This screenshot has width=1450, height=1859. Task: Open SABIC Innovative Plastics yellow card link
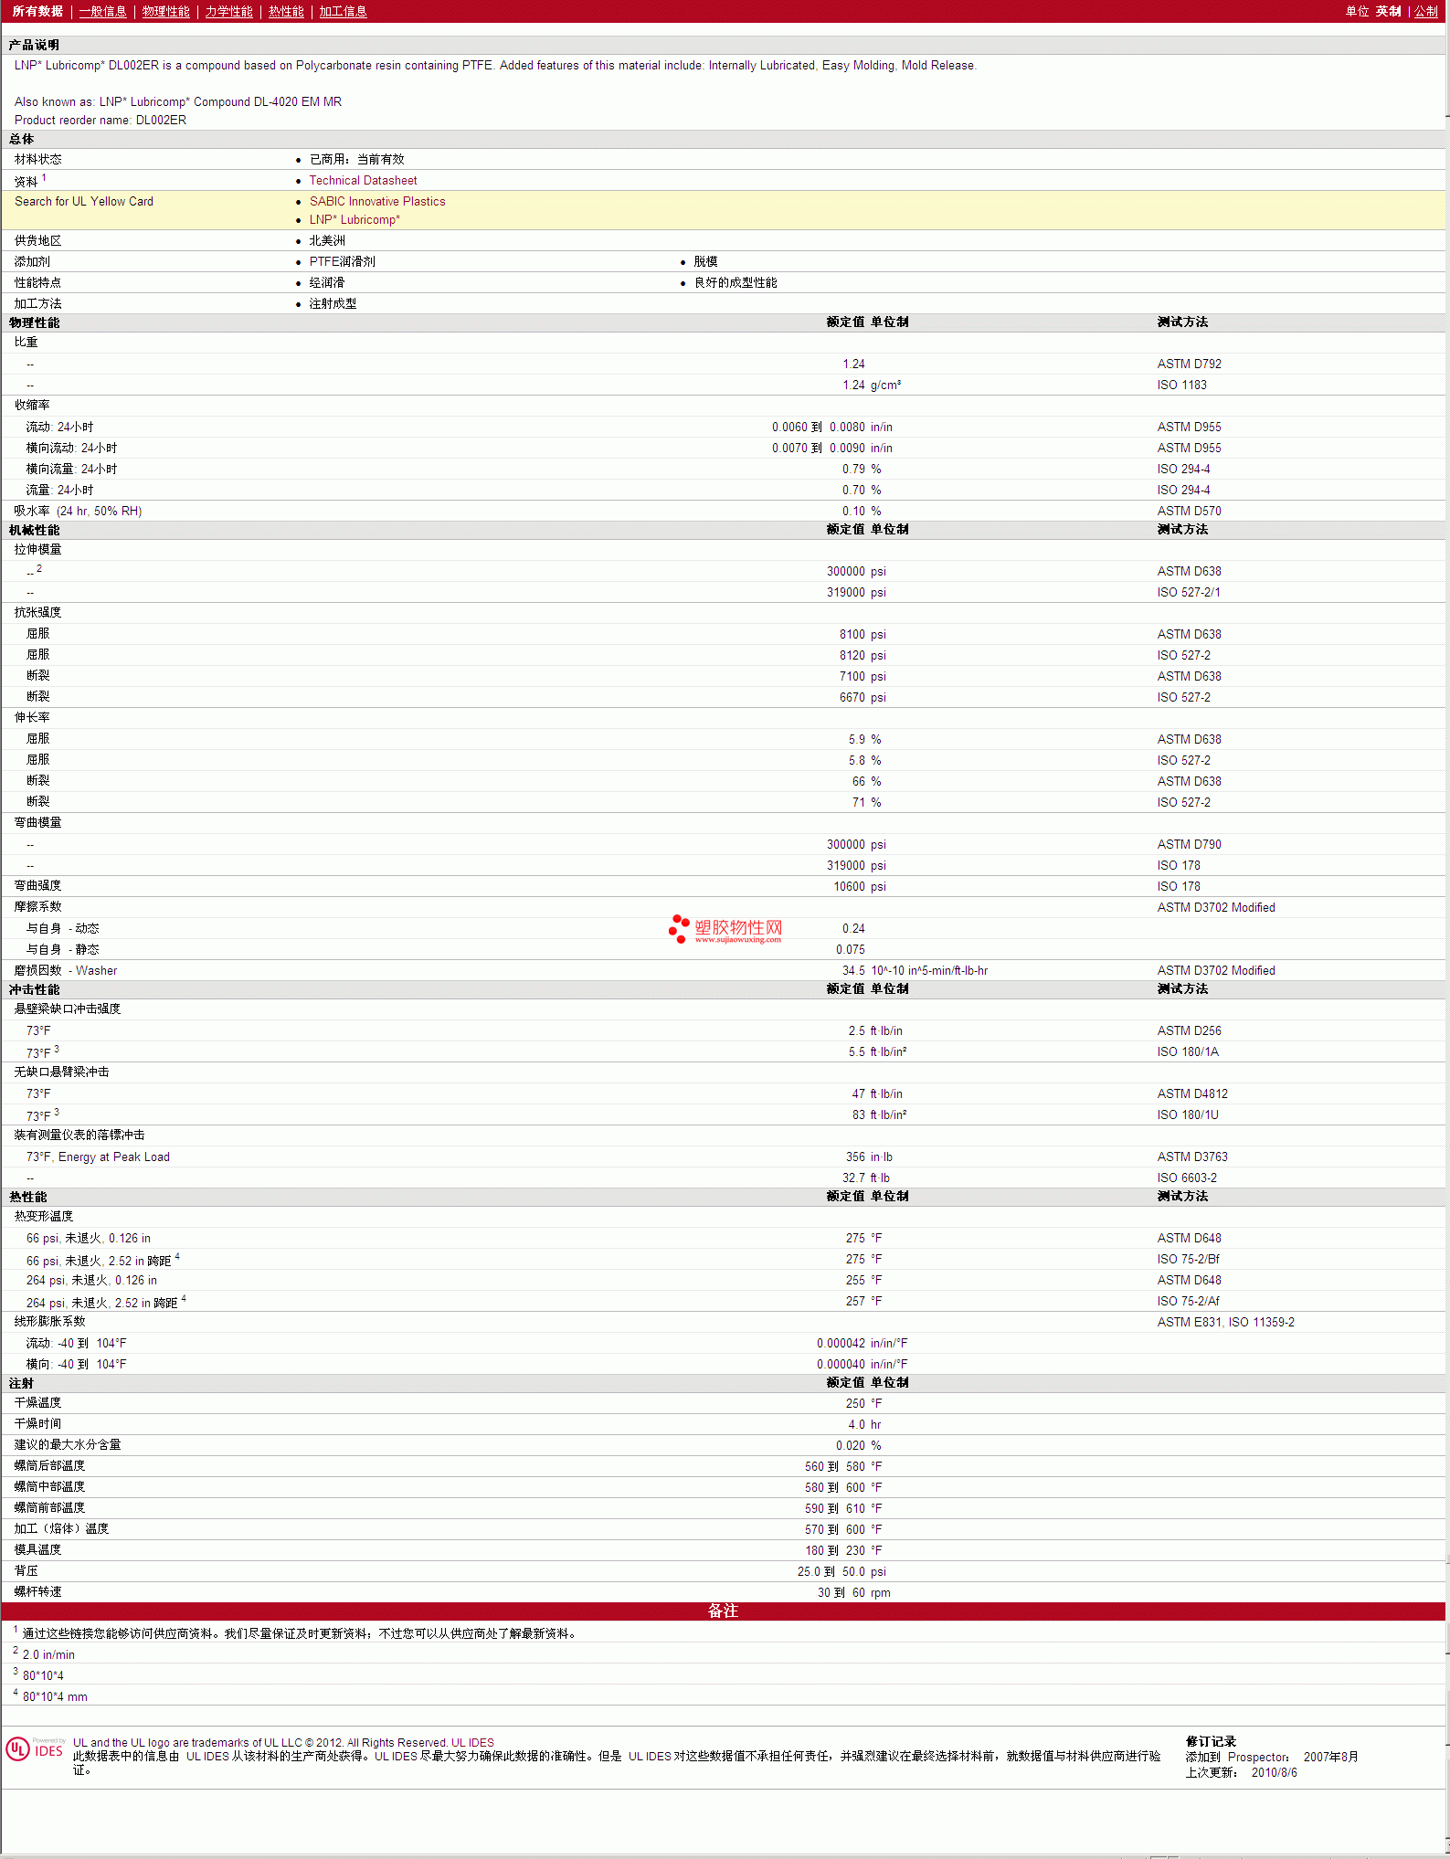(377, 202)
